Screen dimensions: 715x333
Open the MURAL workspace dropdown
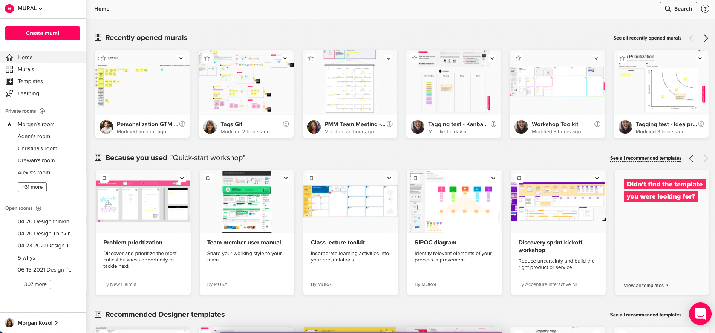pos(30,9)
